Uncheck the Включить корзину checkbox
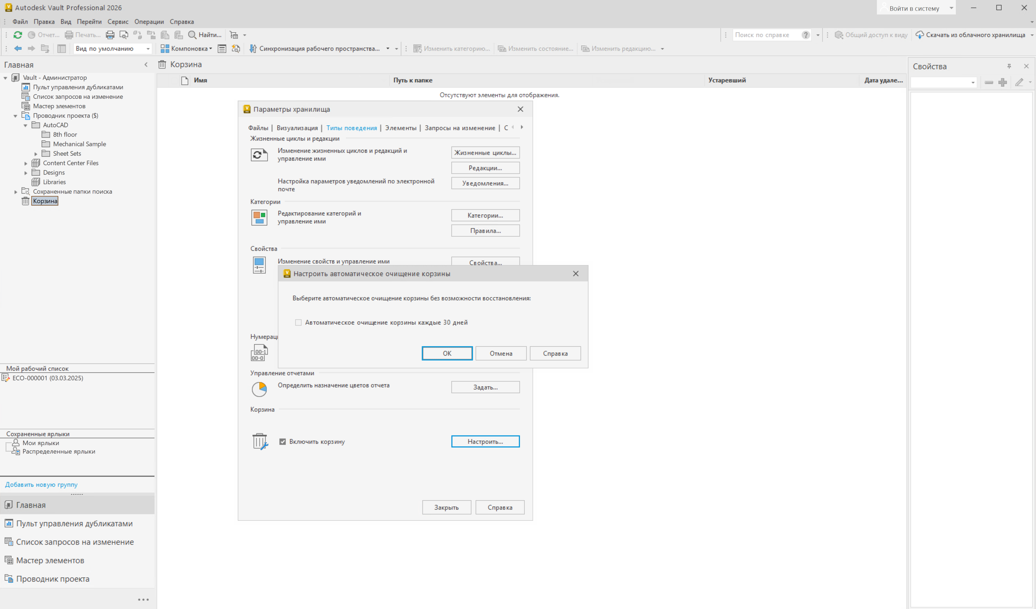1036x609 pixels. 282,442
